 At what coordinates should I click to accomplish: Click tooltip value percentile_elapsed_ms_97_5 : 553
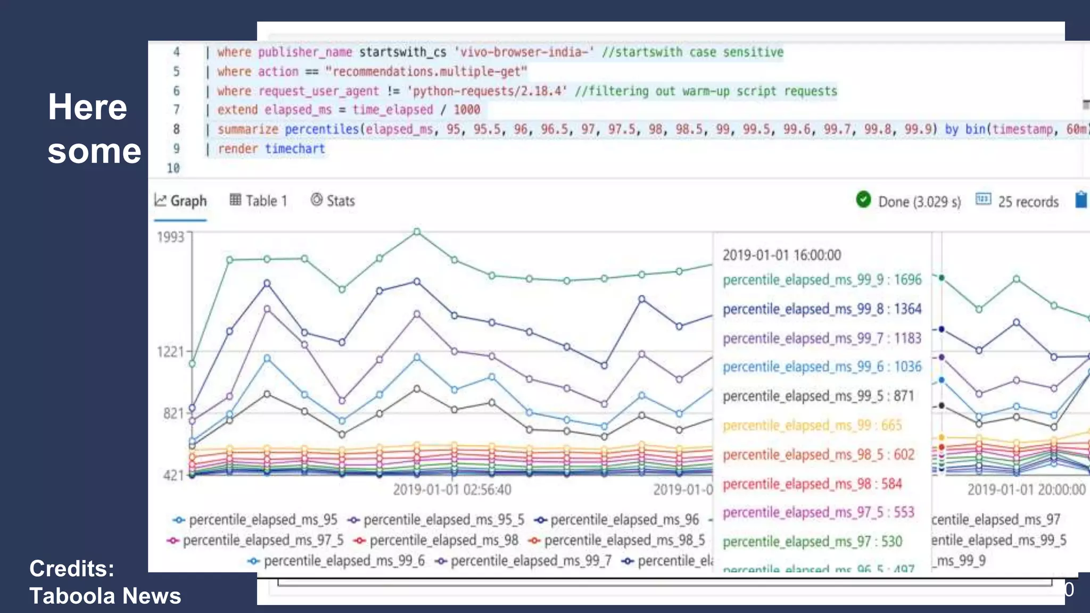819,512
